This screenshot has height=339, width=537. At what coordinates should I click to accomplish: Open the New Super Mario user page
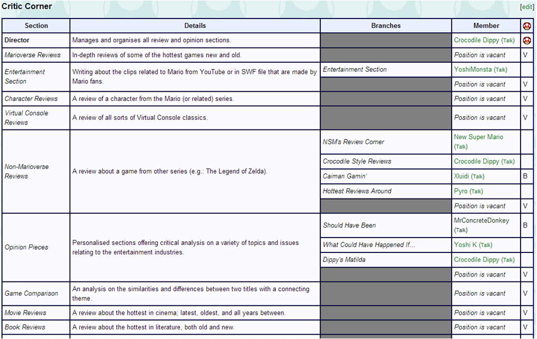pyautogui.click(x=478, y=137)
